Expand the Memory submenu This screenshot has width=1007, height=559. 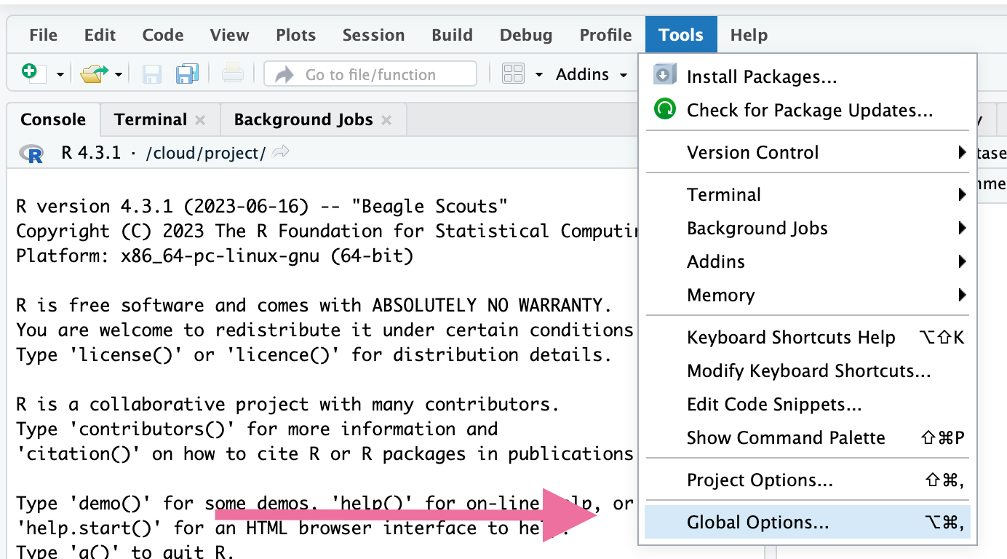pos(808,295)
